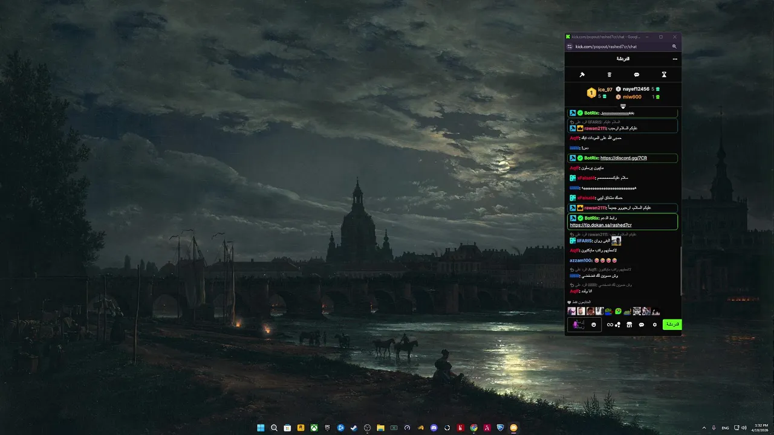This screenshot has height=435, width=774.
Task: Click the browser address bar URL
Action: [606, 47]
